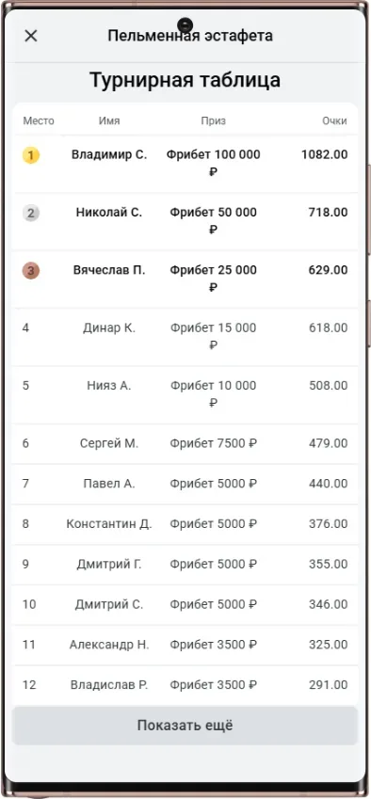Tap the bronze third place medal icon
Screen dimensions: 371x799
[x=30, y=271]
